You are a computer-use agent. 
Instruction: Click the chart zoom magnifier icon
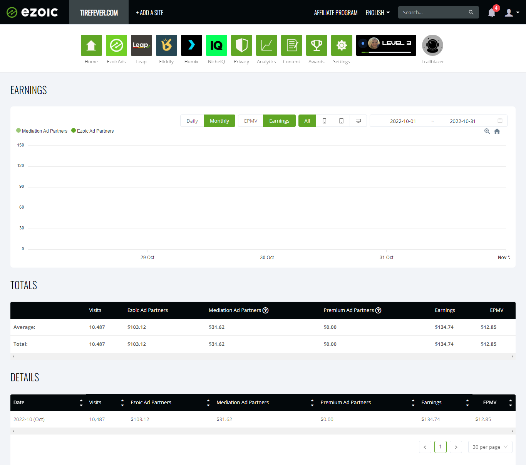click(487, 131)
